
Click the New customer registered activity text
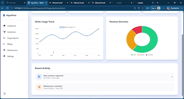click(x=53, y=76)
